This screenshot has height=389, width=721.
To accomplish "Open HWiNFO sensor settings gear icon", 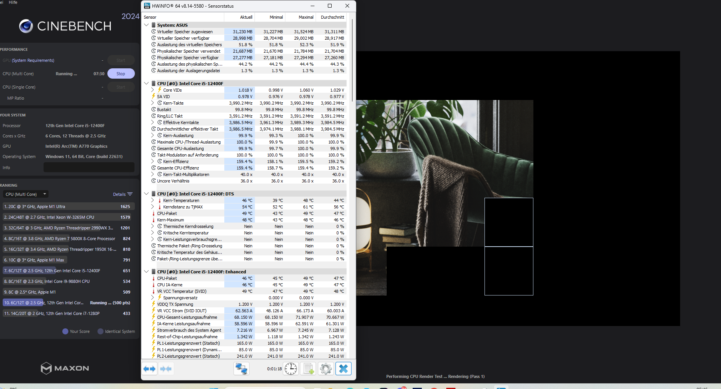I will pyautogui.click(x=326, y=369).
